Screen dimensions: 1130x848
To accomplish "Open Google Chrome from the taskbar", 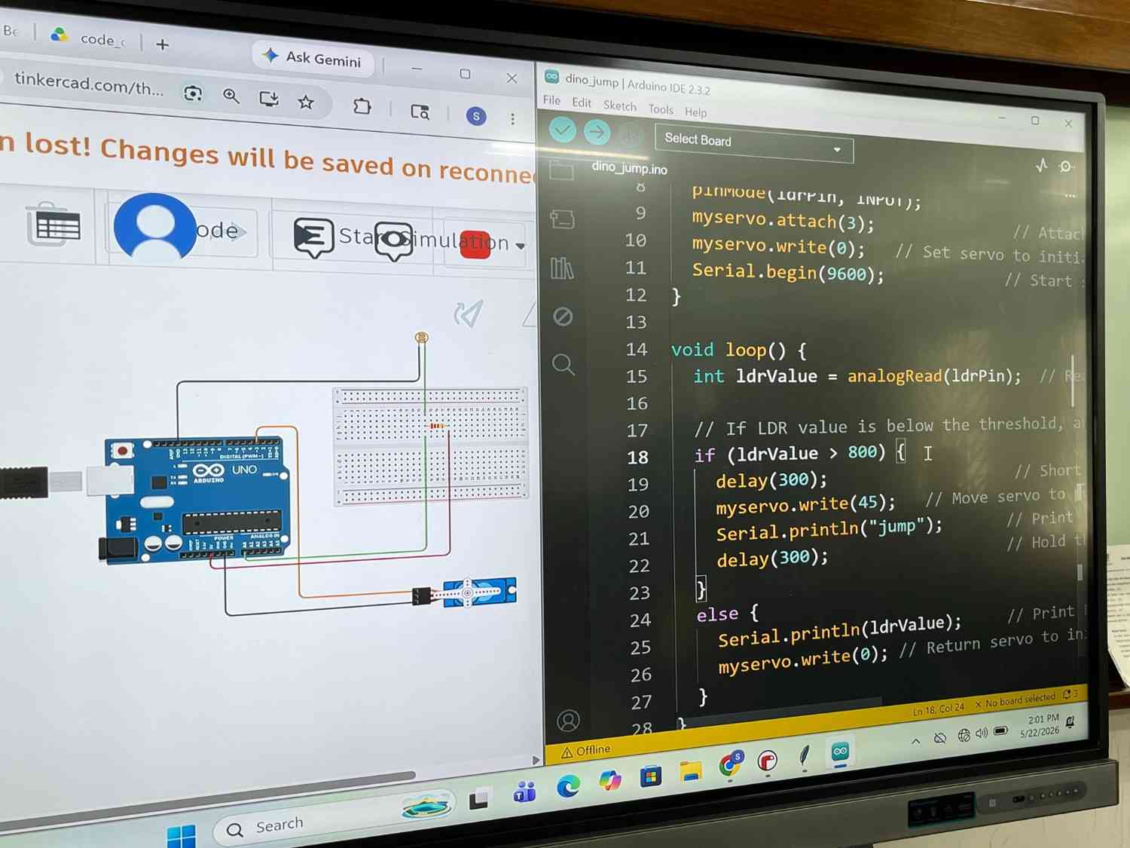I will pyautogui.click(x=729, y=764).
